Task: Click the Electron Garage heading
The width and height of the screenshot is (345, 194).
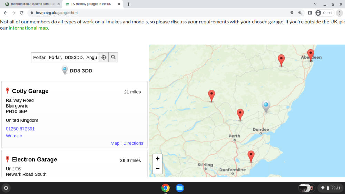Action: pyautogui.click(x=34, y=159)
